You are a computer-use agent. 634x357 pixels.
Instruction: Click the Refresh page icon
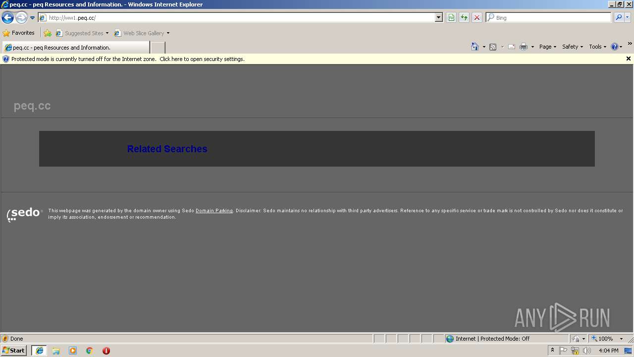click(x=464, y=18)
